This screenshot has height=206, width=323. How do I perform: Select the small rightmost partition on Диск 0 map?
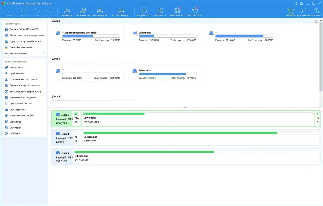coord(318,119)
